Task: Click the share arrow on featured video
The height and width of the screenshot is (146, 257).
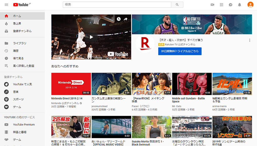Action: point(125,19)
